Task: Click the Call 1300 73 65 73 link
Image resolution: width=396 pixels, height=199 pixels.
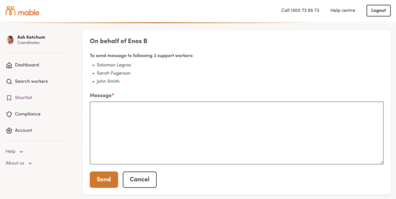Action: (300, 10)
